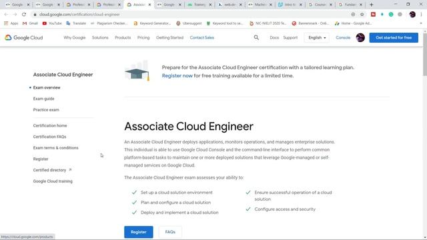The width and height of the screenshot is (427, 240).
Task: Open the Getting Started menu
Action: coord(169,37)
